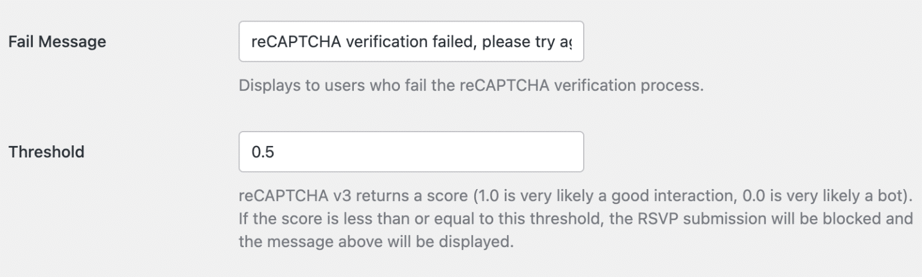Click the "Fail Message" field label
The image size is (922, 277).
pos(57,42)
